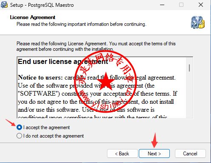Click the Next > button
This screenshot has width=211, height=163.
[154, 153]
